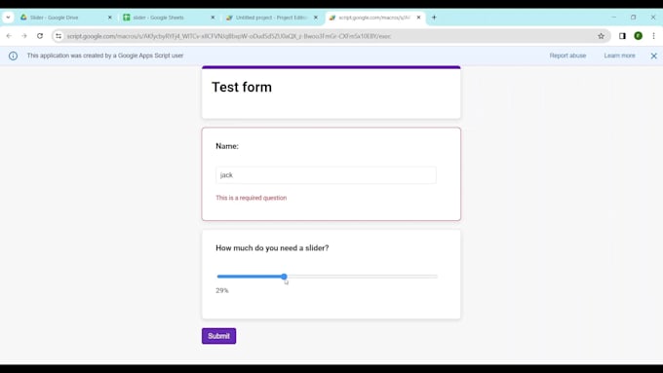This screenshot has height=373, width=663.
Task: Reload the page with the refresh icon
Action: 40,36
